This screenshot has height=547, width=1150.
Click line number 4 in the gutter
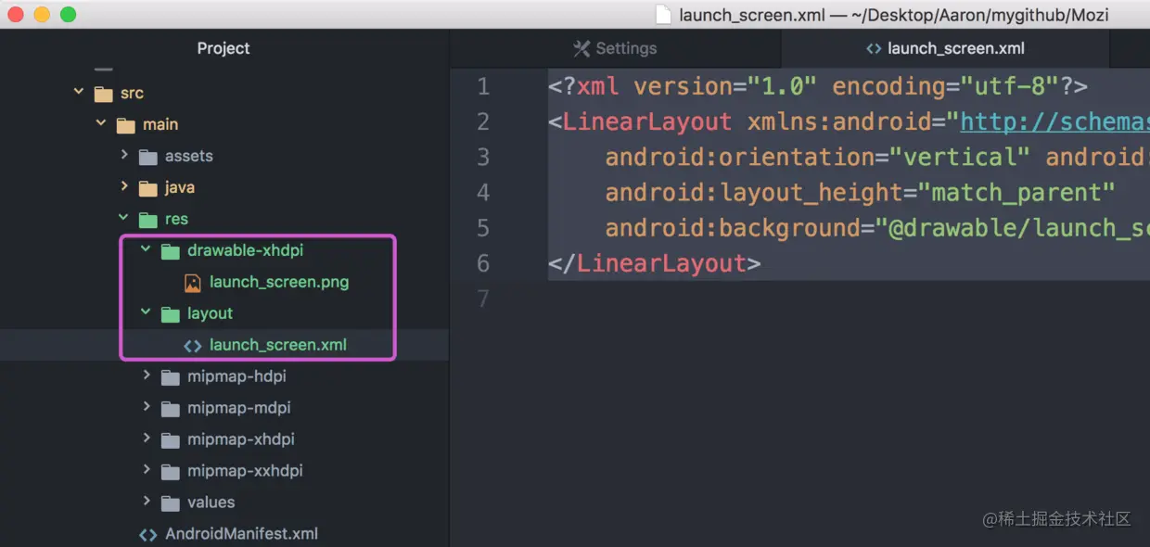click(483, 192)
